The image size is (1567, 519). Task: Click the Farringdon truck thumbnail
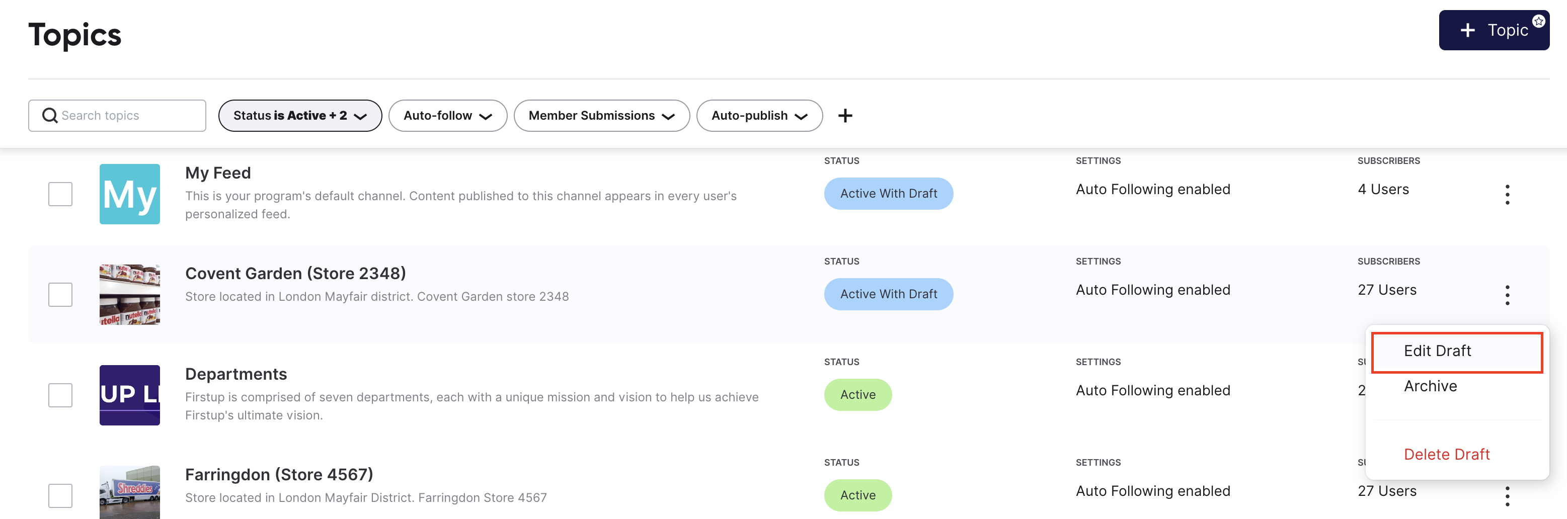tap(129, 492)
